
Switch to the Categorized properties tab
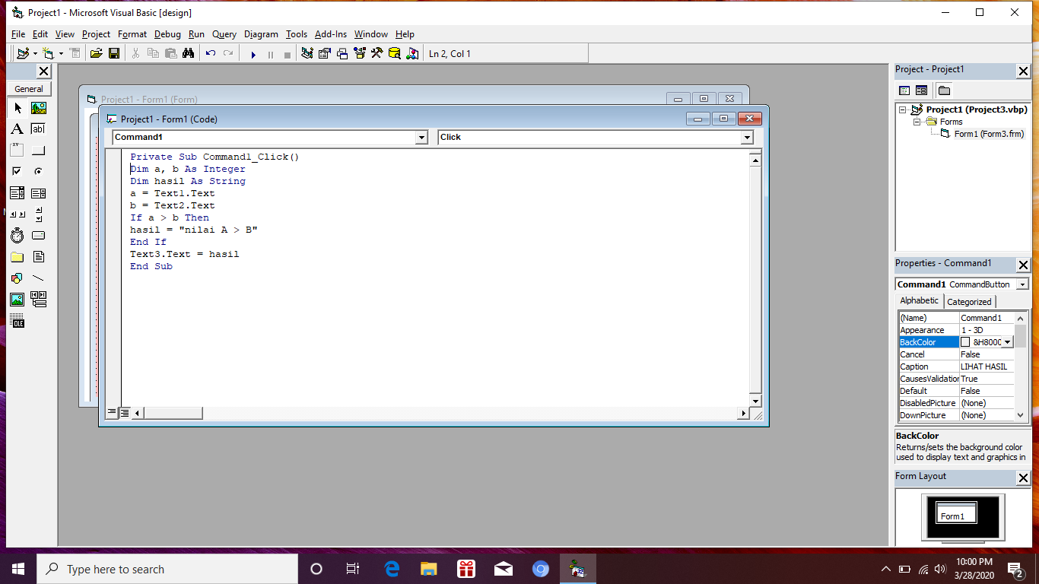tap(969, 302)
